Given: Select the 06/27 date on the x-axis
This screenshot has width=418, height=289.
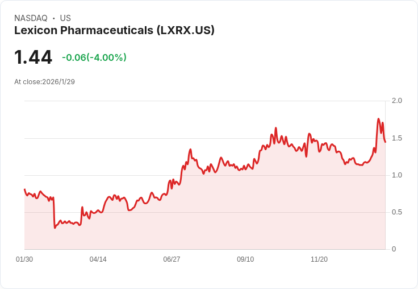Looking at the screenshot, I should [172, 259].
